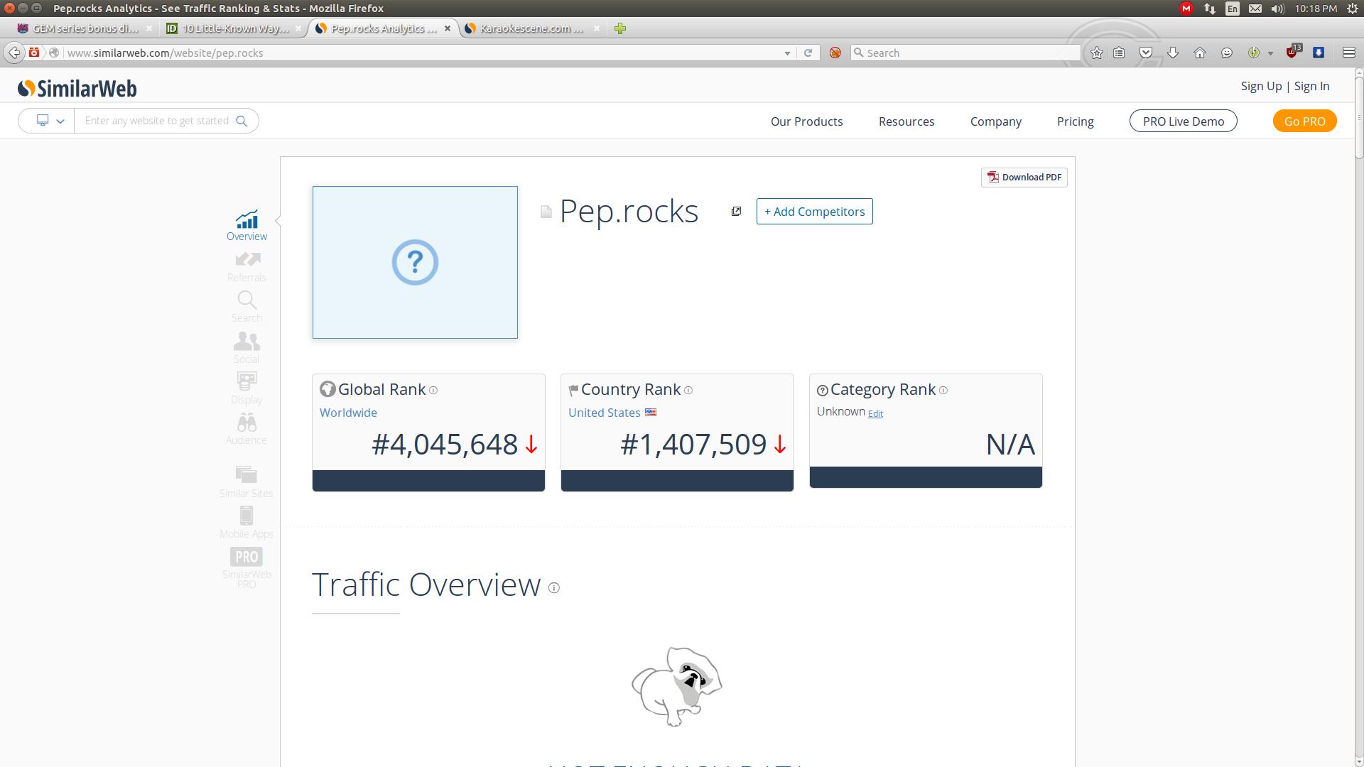Image resolution: width=1364 pixels, height=767 pixels.
Task: Click Global Rank info icon
Action: (x=433, y=390)
